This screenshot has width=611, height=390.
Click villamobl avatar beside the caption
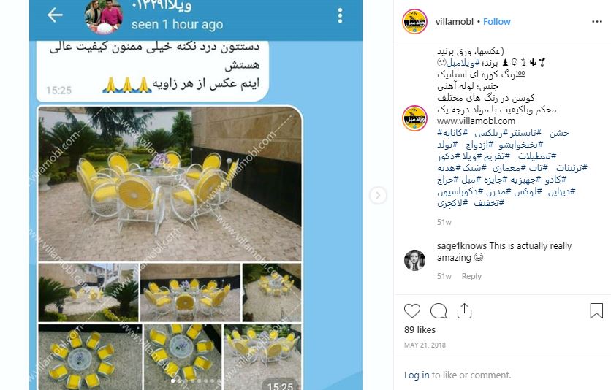click(414, 118)
